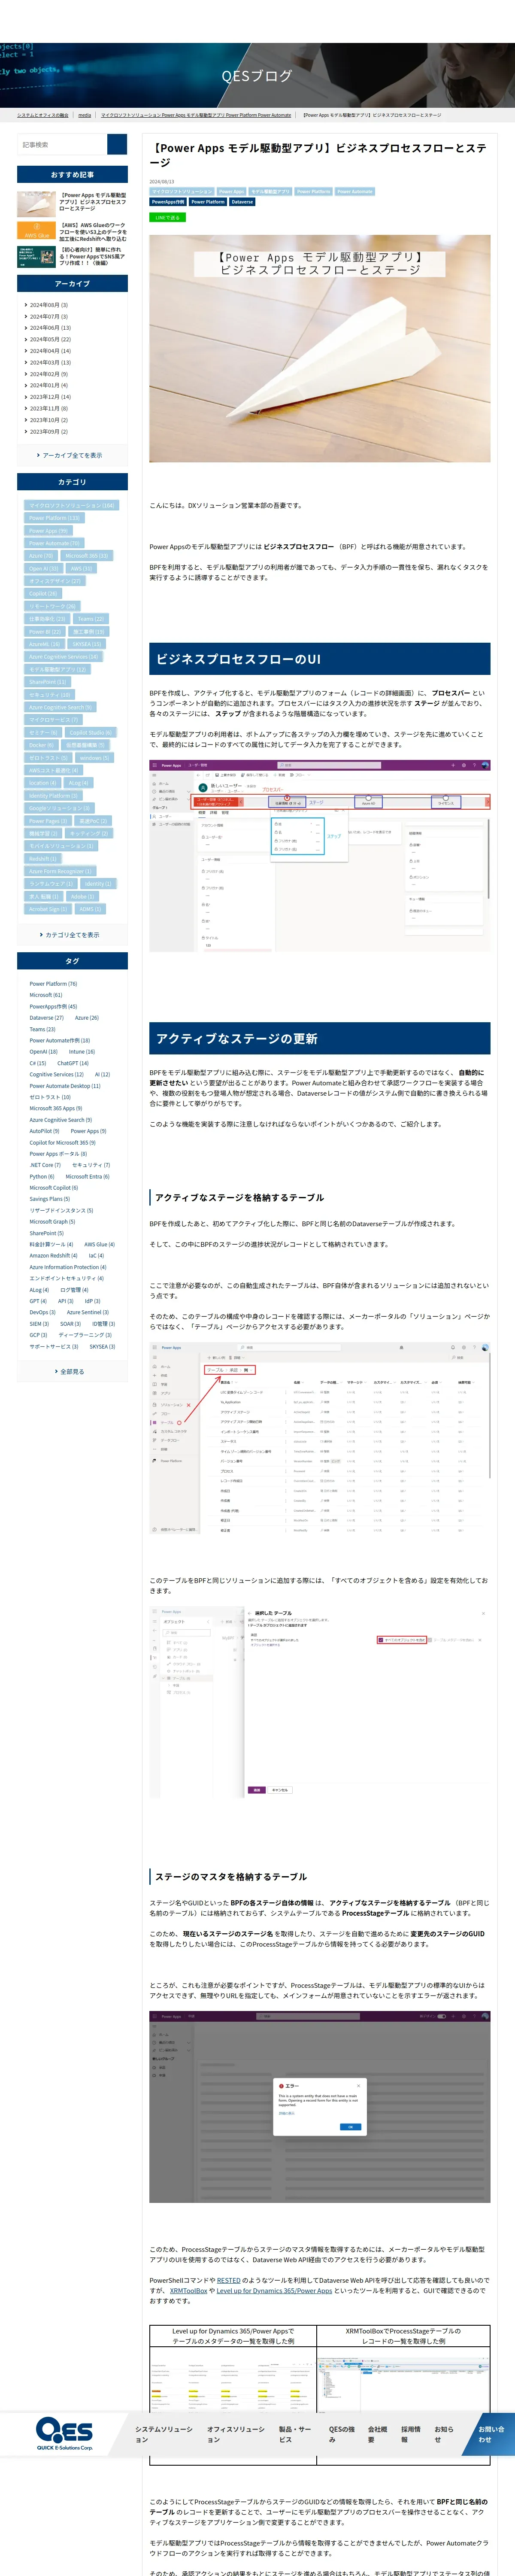Open the ProcessStage error dialog screenshot
515x2576 pixels.
coord(320,2107)
